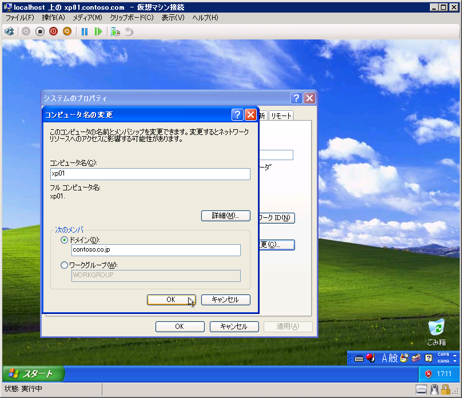Open the スタート menu

(x=33, y=374)
